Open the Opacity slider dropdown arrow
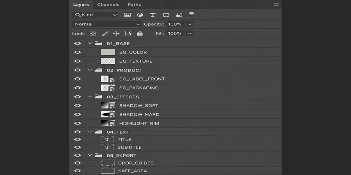 tap(190, 24)
